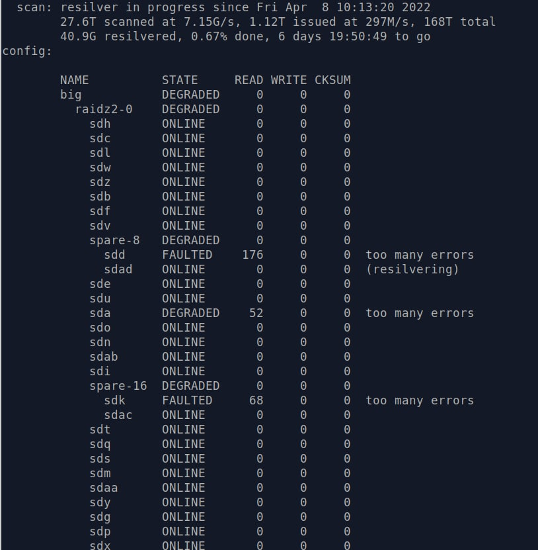The height and width of the screenshot is (550, 538).
Task: Click the sdaa device name
Action: click(x=104, y=488)
